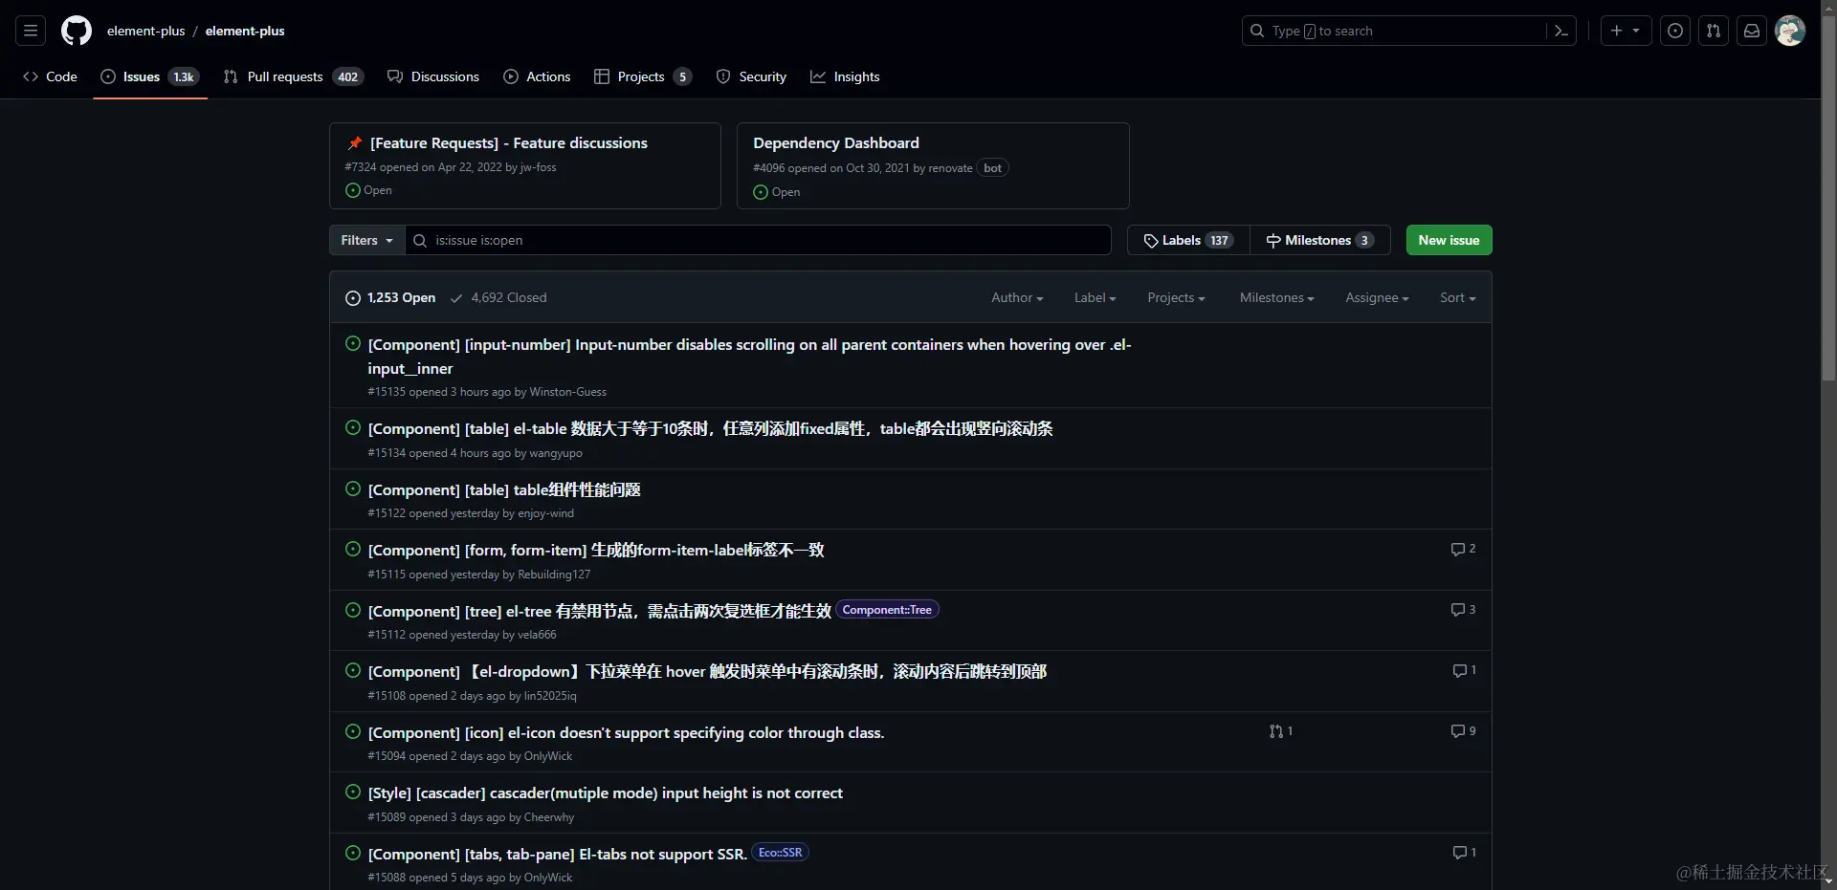Click the pushpin icon on Feature Requests card

[x=355, y=143]
